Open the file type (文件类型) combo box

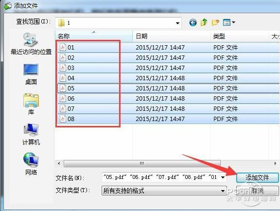(164, 191)
